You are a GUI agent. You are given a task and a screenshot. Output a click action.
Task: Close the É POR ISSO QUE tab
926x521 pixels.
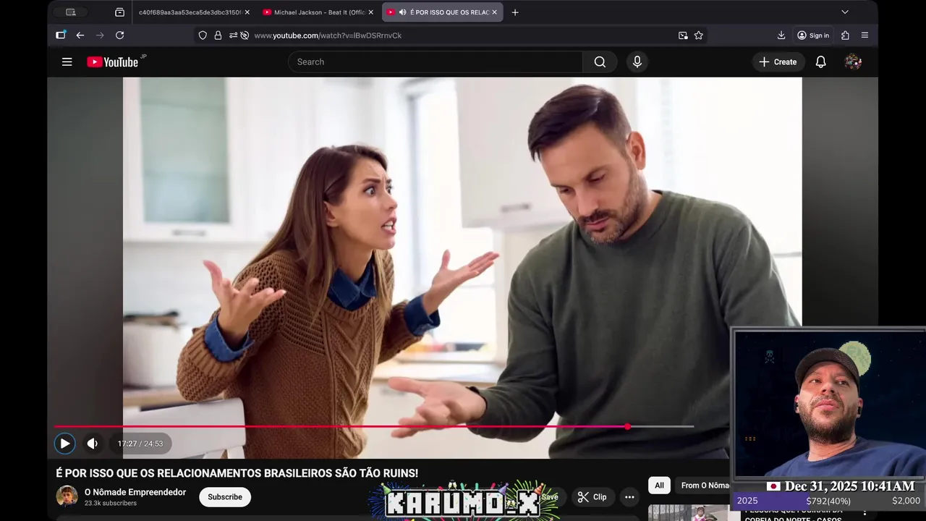pyautogui.click(x=495, y=12)
